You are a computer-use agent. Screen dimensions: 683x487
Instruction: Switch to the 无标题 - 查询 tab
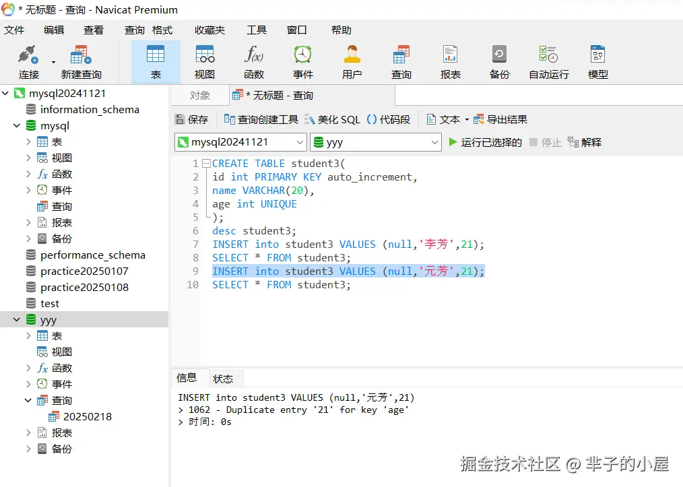pos(312,96)
